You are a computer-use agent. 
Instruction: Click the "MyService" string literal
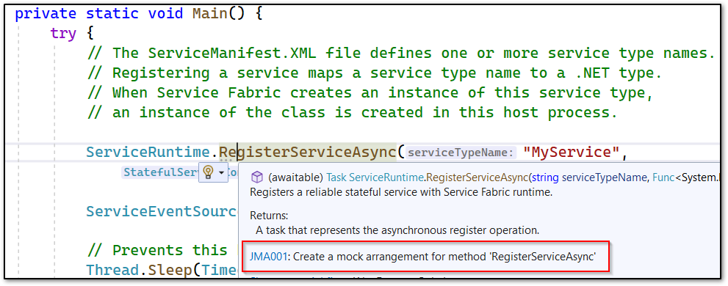pos(572,152)
